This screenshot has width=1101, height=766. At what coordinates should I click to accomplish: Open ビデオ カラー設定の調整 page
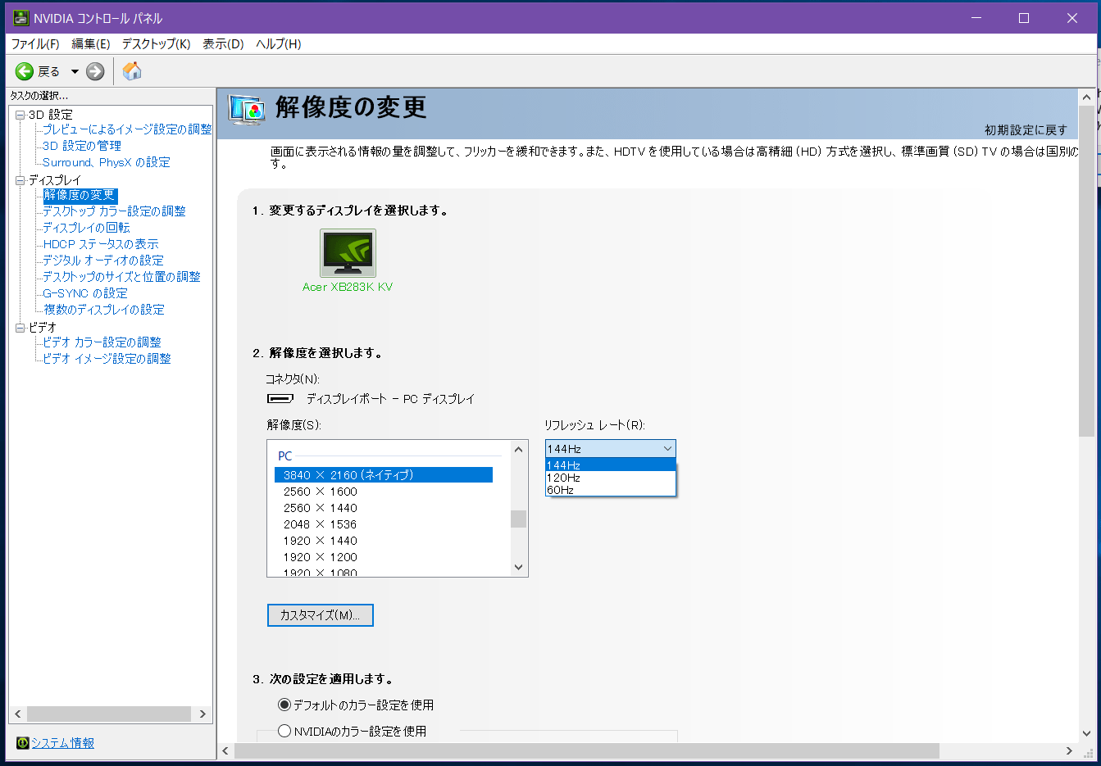click(102, 342)
